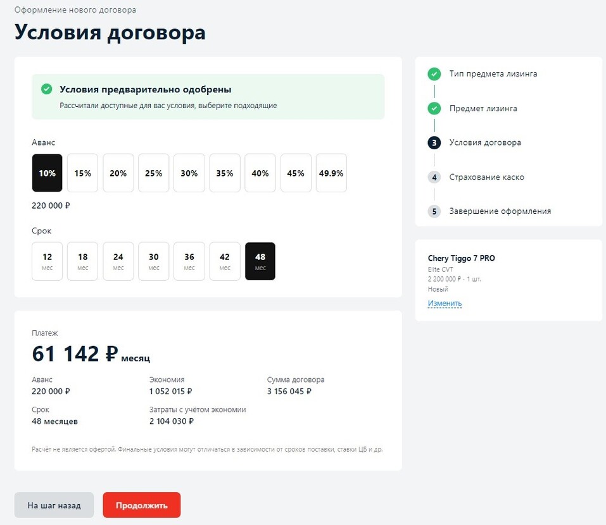Open the Изменить link for Chery Tiggo

tap(445, 304)
